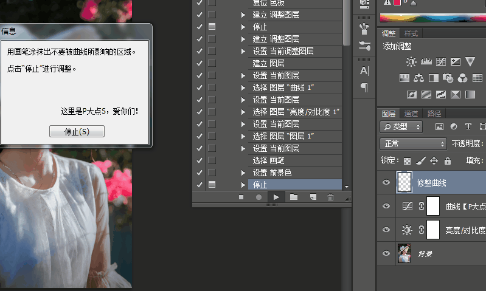Open the Brush settings panel icon
486x291 pixels.
coord(364,46)
